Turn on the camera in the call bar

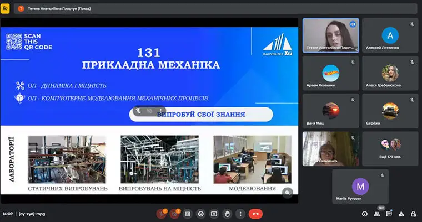coord(174,214)
